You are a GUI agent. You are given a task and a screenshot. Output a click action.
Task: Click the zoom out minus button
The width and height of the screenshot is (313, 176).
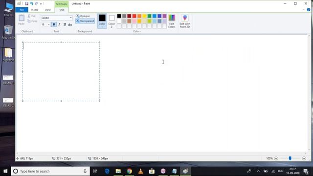click(276, 158)
